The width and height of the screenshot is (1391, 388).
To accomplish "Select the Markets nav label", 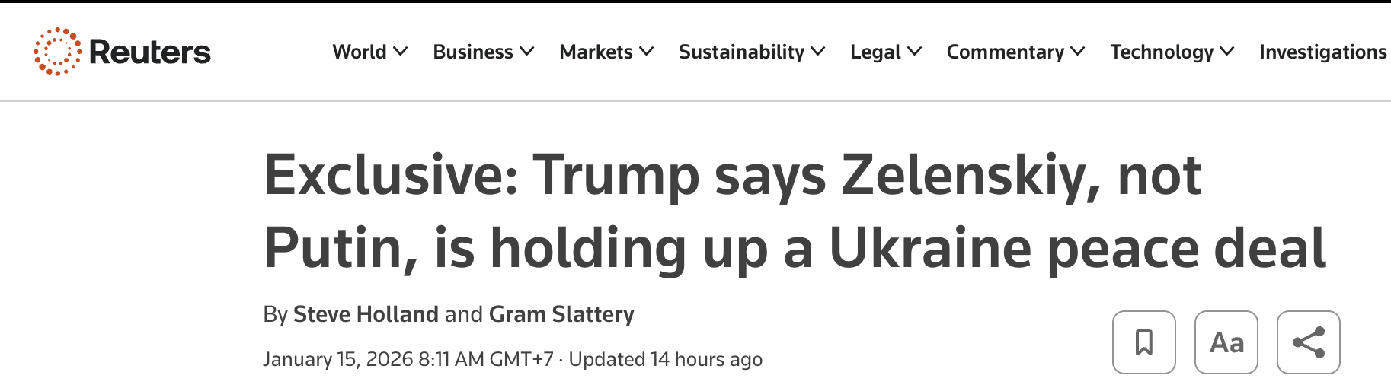I will point(596,52).
